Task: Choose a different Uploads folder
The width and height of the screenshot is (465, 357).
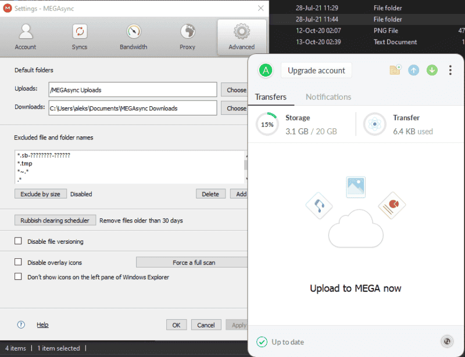Action: (235, 89)
